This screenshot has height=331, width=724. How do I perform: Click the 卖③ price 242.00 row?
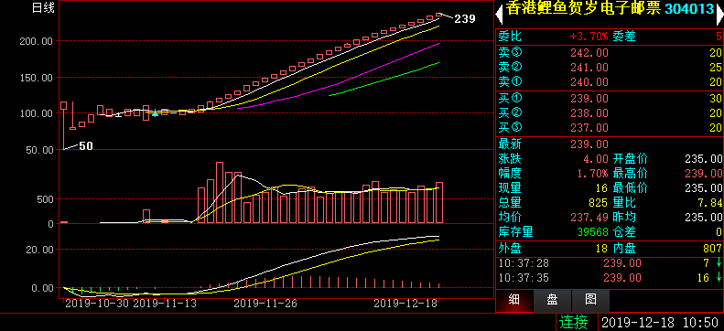point(610,52)
